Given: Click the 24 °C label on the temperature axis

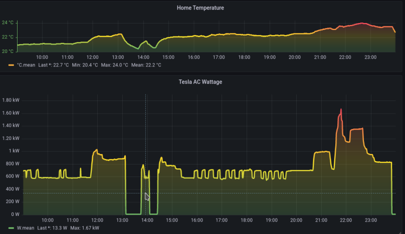Looking at the screenshot, I should (x=8, y=22).
